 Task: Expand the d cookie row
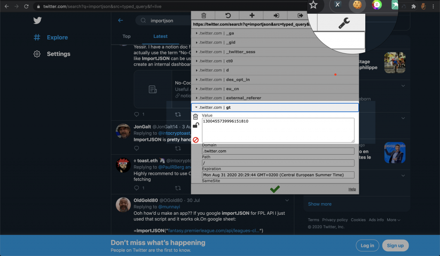(275, 70)
